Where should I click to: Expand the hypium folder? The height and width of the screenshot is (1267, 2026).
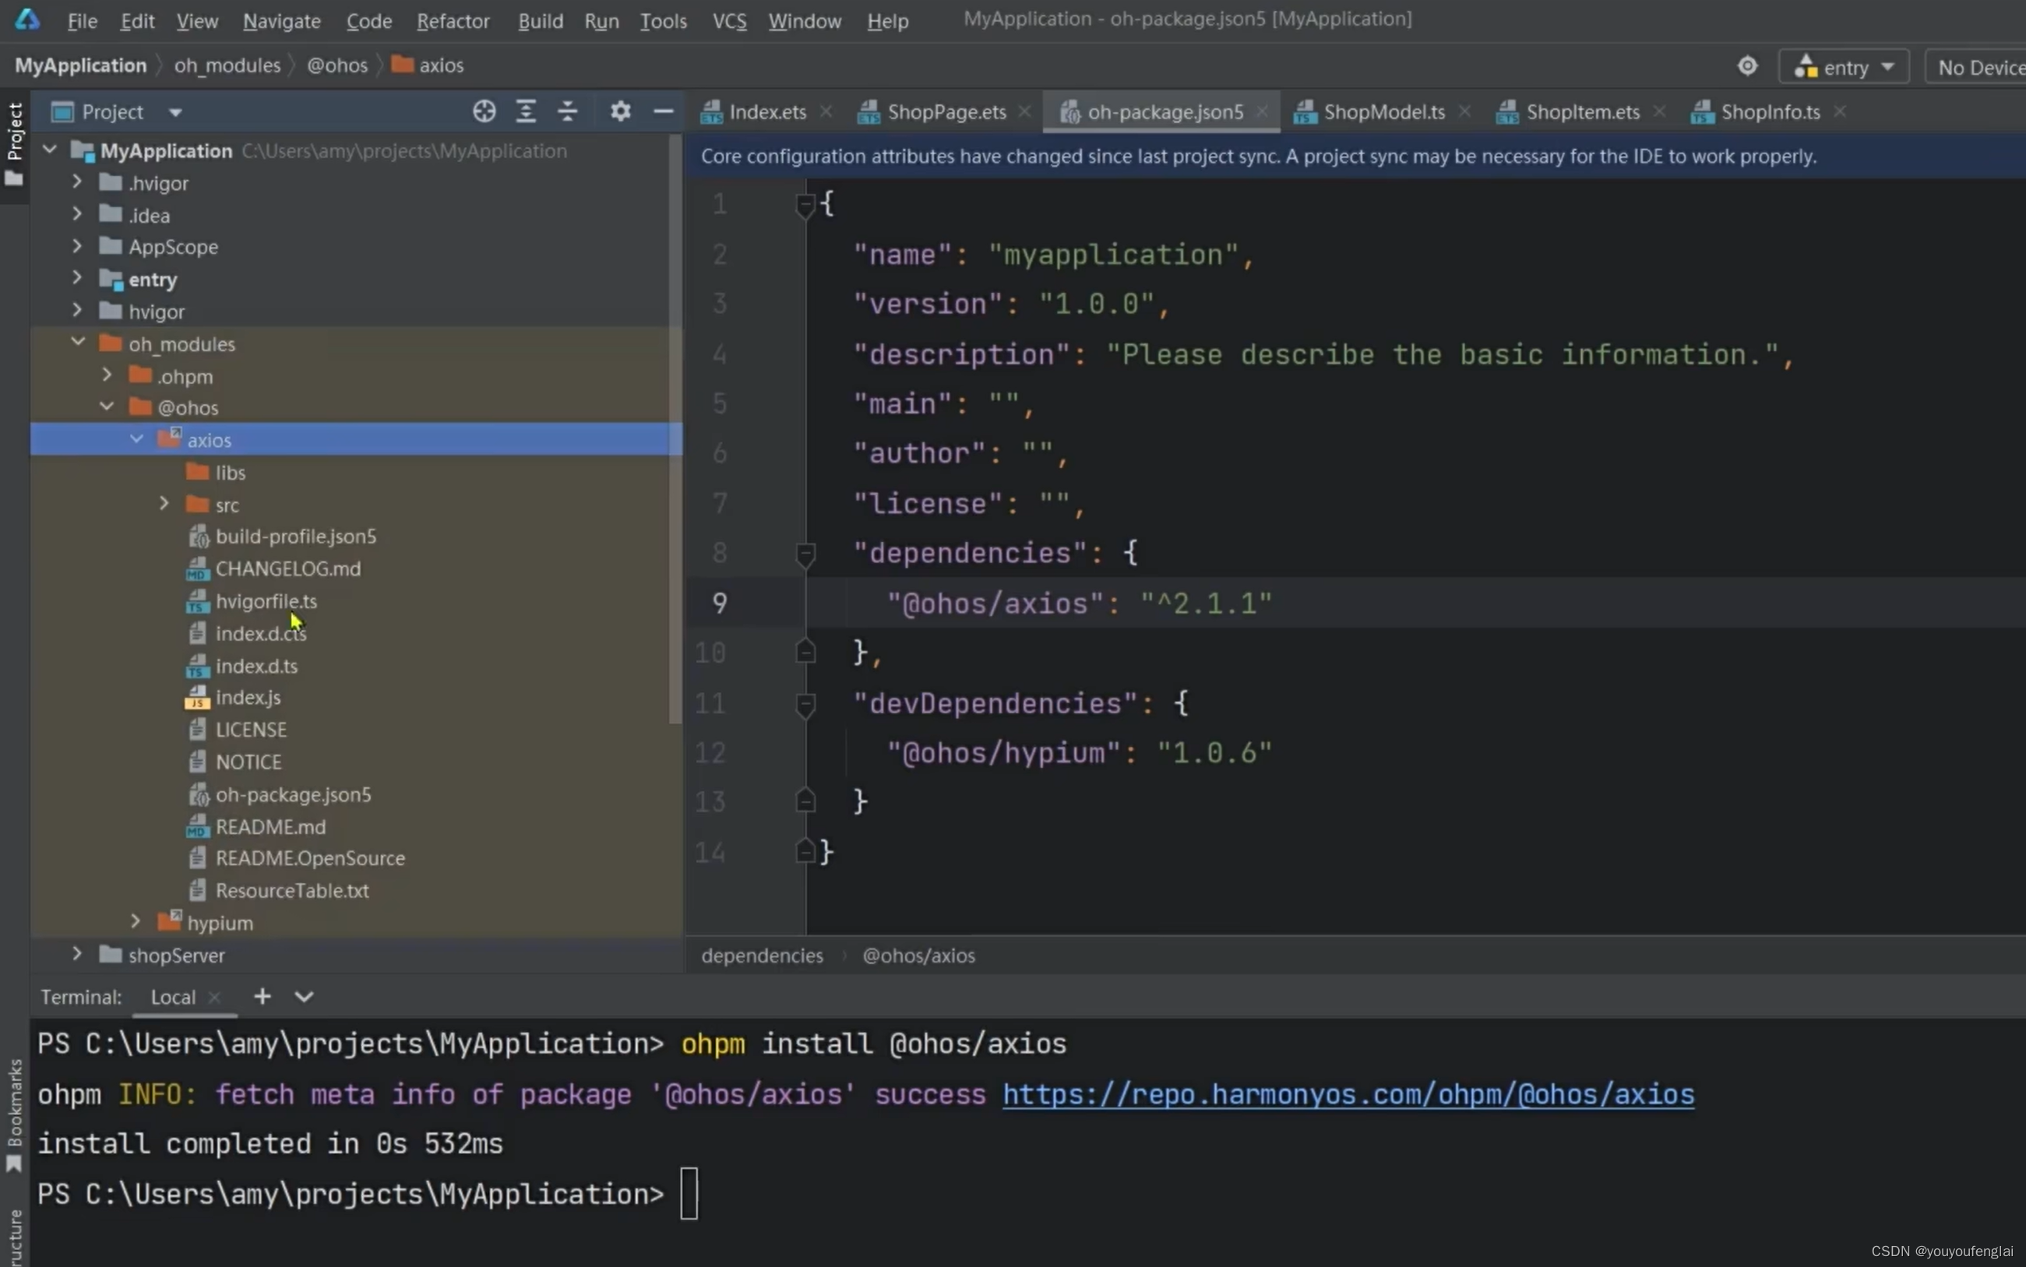click(134, 923)
